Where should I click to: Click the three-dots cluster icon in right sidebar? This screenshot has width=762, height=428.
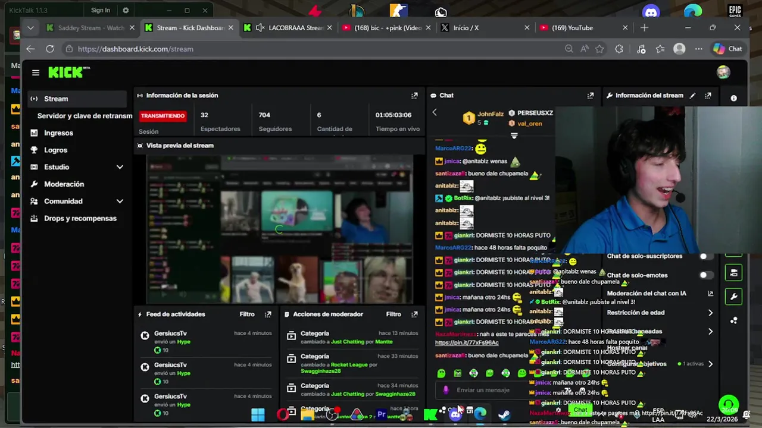pos(733,320)
